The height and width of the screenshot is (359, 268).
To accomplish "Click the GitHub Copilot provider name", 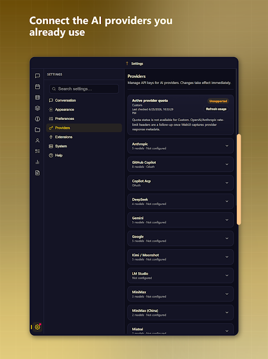I will pyautogui.click(x=144, y=162).
